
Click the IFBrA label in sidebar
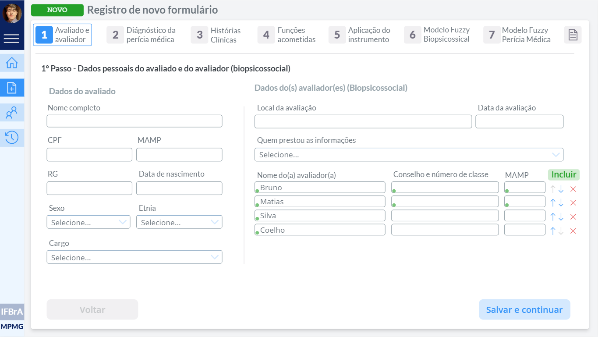click(x=12, y=312)
